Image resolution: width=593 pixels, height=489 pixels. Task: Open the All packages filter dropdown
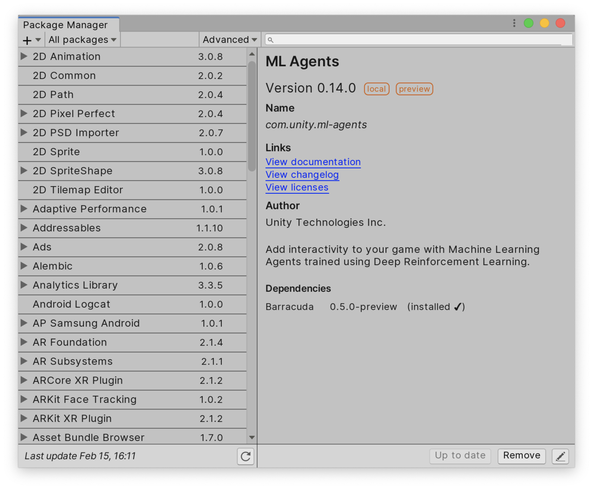pyautogui.click(x=82, y=40)
